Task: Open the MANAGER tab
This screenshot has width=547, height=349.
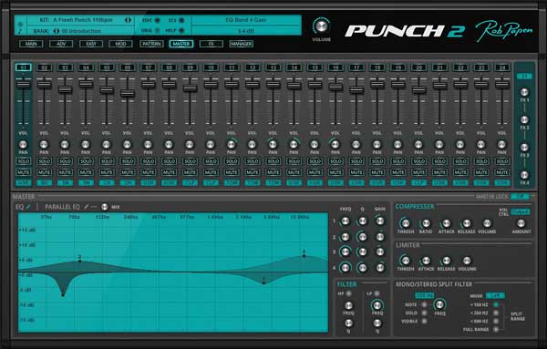Action: [241, 44]
